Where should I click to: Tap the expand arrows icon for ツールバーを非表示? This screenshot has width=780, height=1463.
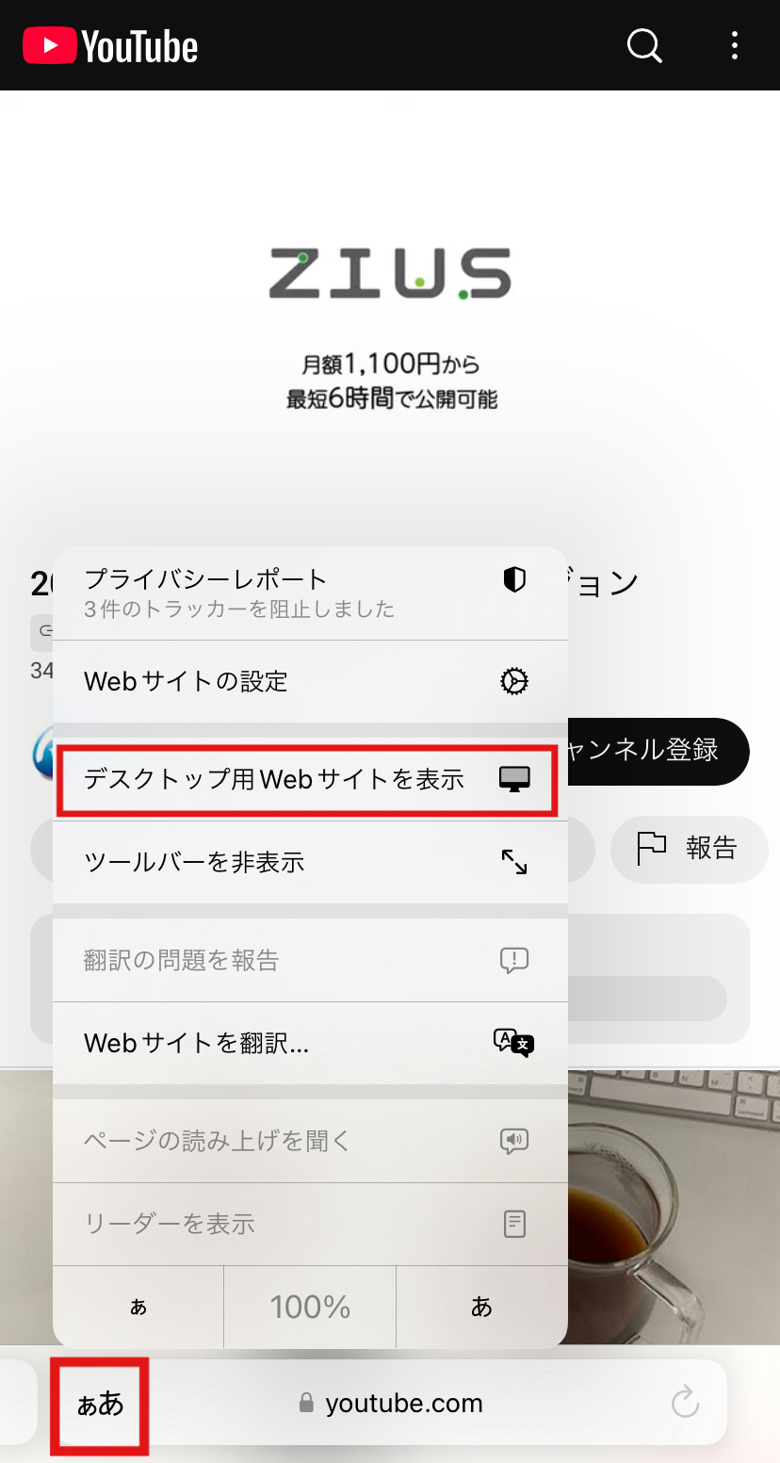(x=514, y=862)
